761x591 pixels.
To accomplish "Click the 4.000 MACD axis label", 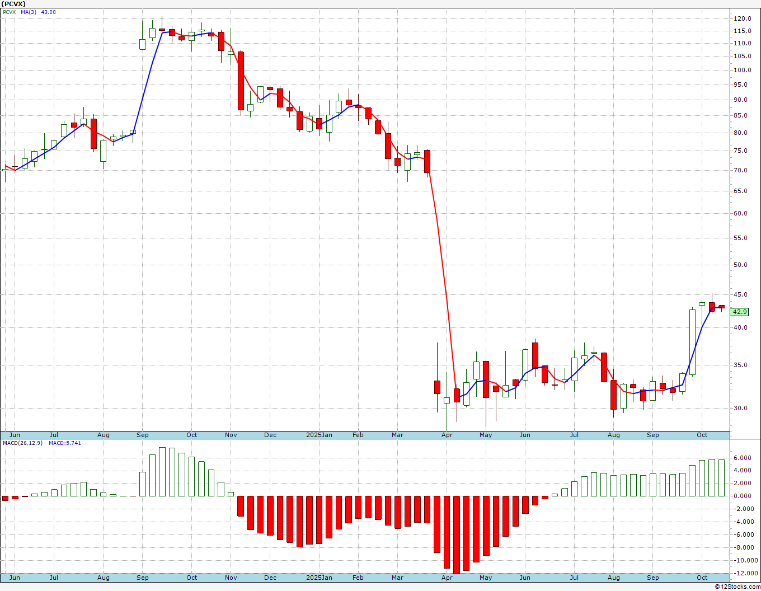I will [742, 471].
